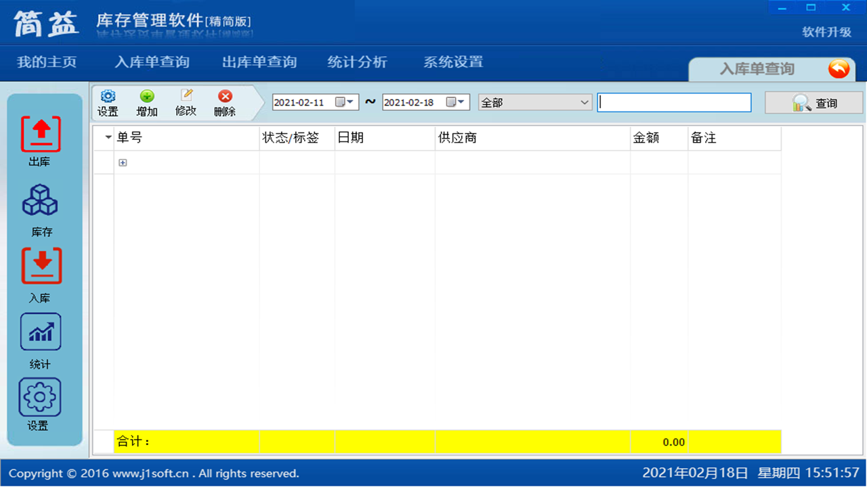867x487 pixels.
Task: Open the 设置 sidebar icon
Action: coord(41,397)
